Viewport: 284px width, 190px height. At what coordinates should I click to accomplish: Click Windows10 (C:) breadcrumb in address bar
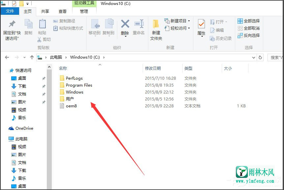pyautogui.click(x=85, y=57)
